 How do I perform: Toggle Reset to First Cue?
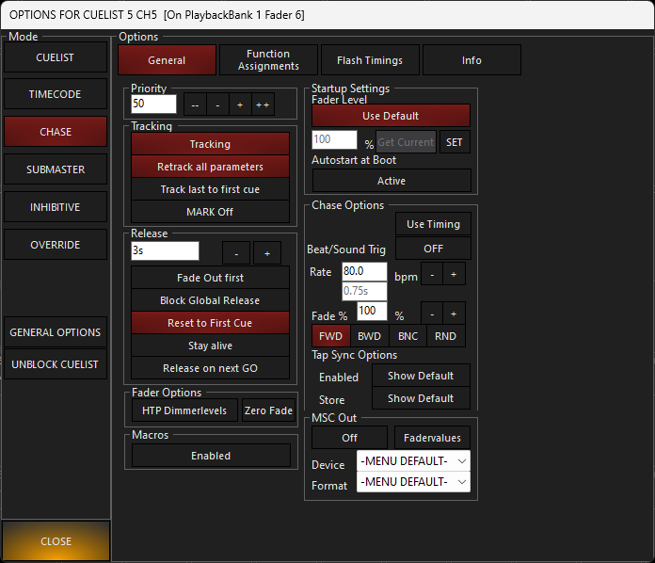(x=210, y=323)
